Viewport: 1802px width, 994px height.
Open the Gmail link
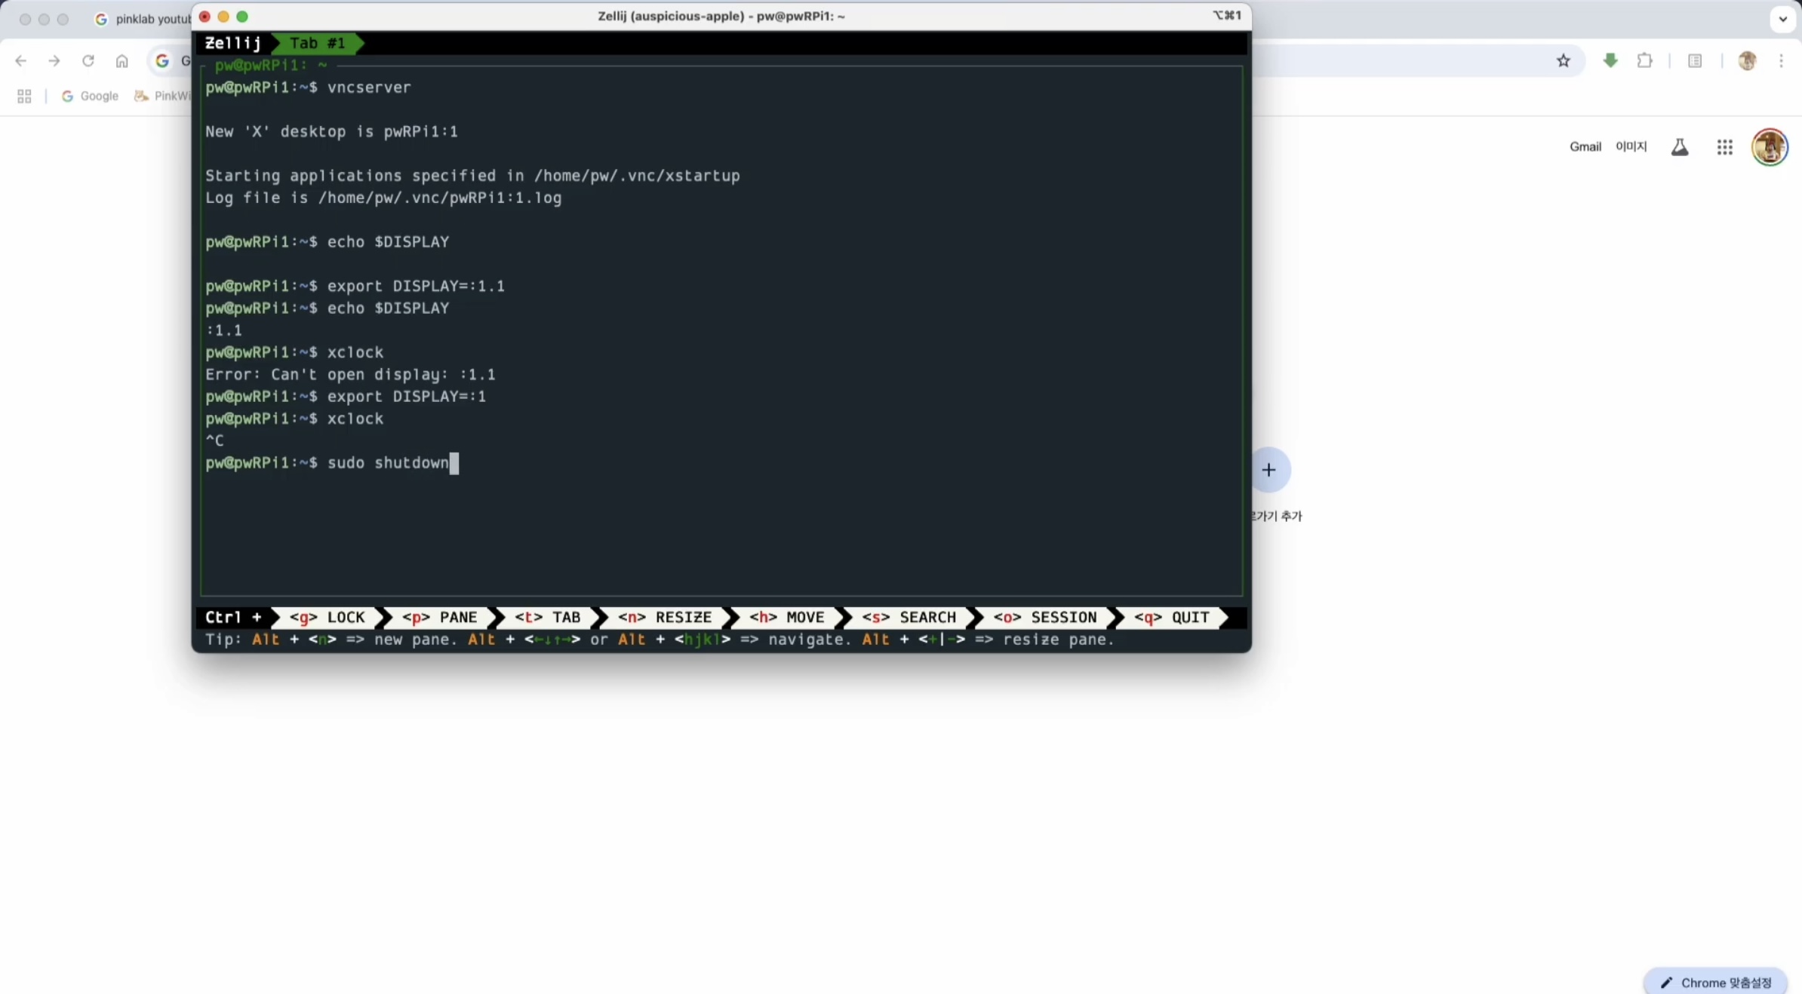coord(1585,147)
